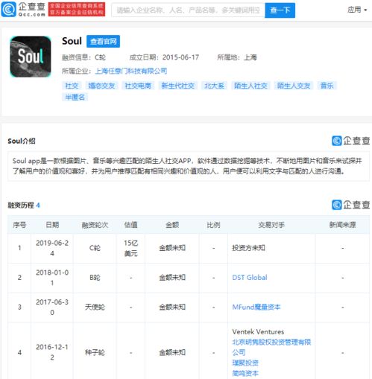Click the 天使轮 round cell
The height and width of the screenshot is (379, 372).
click(x=95, y=307)
